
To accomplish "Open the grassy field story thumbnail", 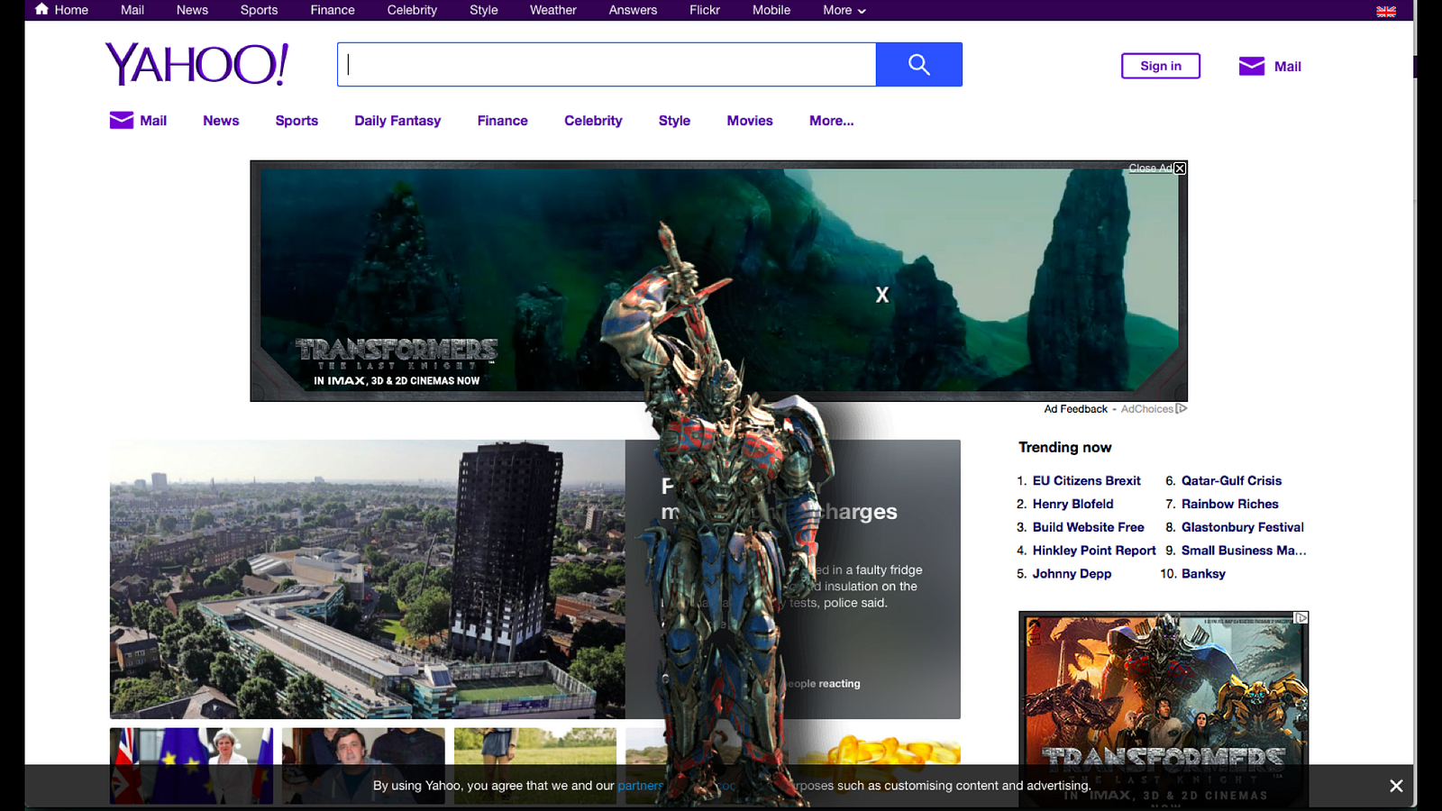I will point(535,766).
